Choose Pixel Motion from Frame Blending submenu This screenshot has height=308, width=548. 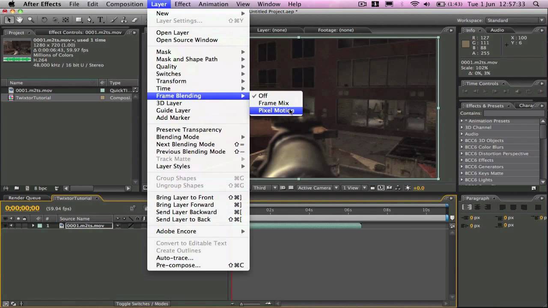[276, 110]
